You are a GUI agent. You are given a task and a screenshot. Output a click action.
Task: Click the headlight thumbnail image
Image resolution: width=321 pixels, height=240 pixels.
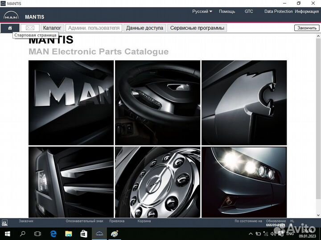tap(244, 182)
